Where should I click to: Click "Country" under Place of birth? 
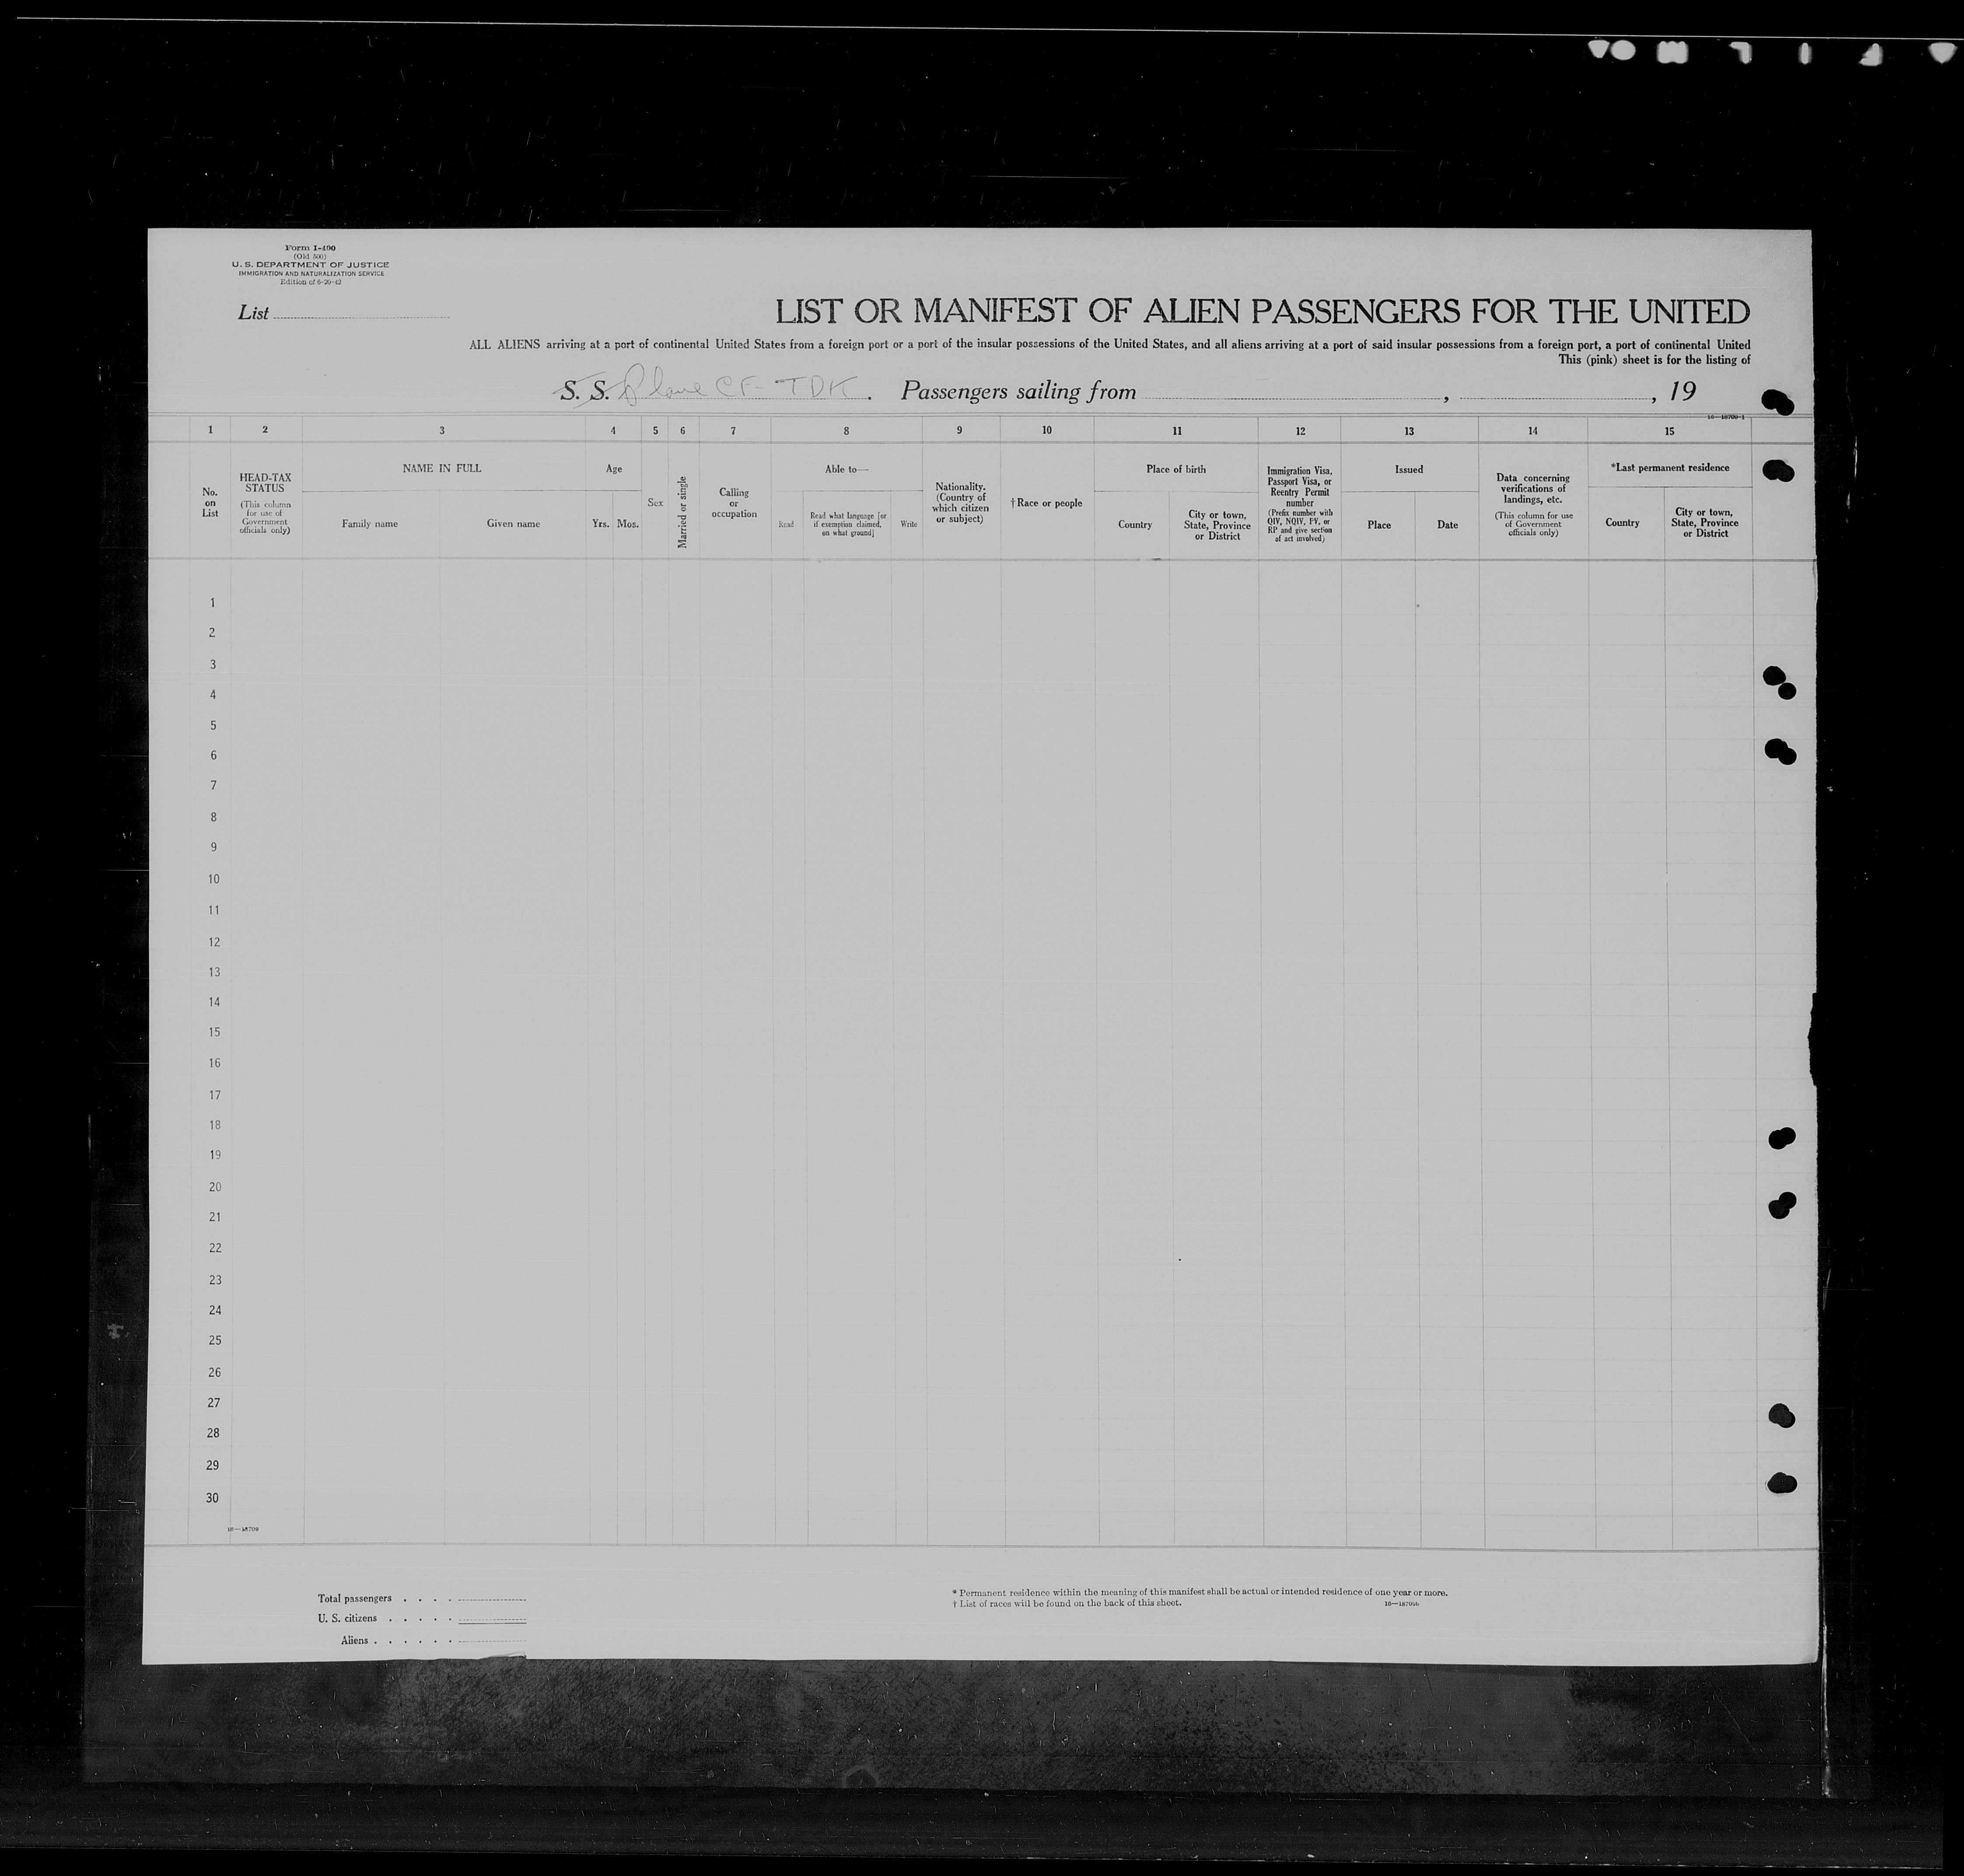point(1135,524)
